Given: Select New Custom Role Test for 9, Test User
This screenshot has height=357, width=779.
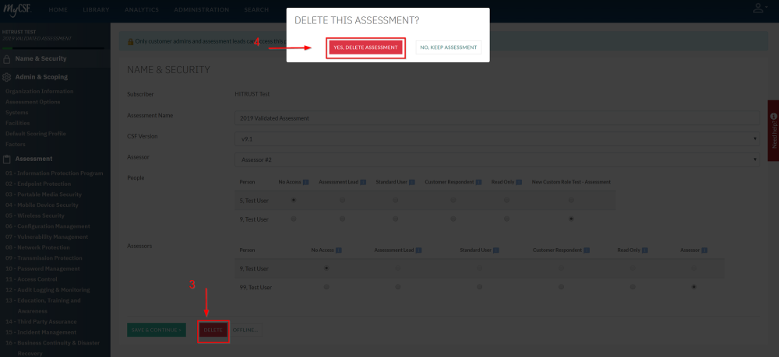Looking at the screenshot, I should pyautogui.click(x=571, y=219).
